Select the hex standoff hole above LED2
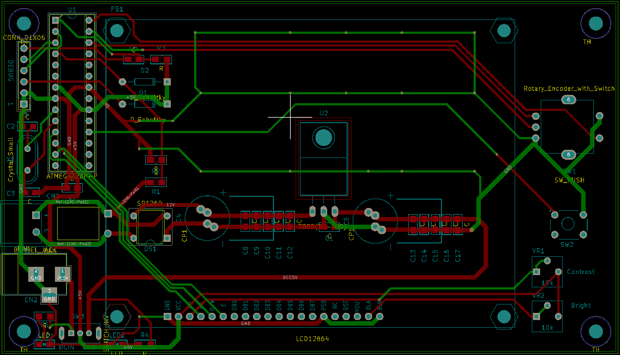This screenshot has height=355, width=620. click(x=116, y=316)
